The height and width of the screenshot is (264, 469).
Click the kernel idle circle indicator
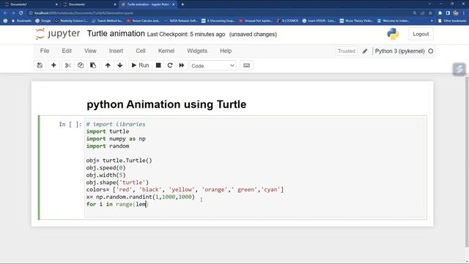coord(431,51)
